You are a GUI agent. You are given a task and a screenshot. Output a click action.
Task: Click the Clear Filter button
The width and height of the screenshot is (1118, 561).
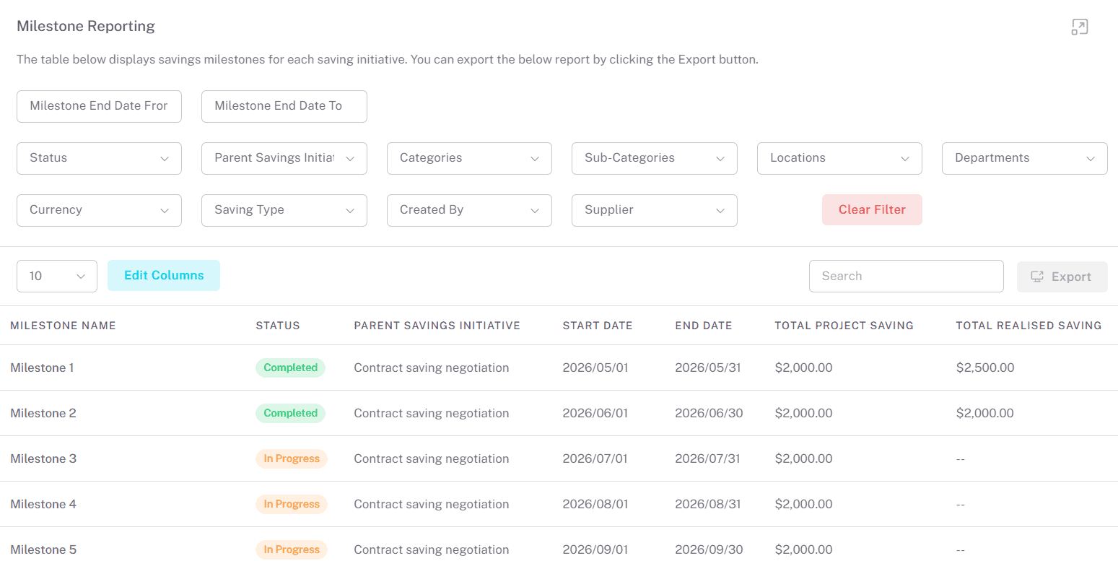(x=872, y=209)
